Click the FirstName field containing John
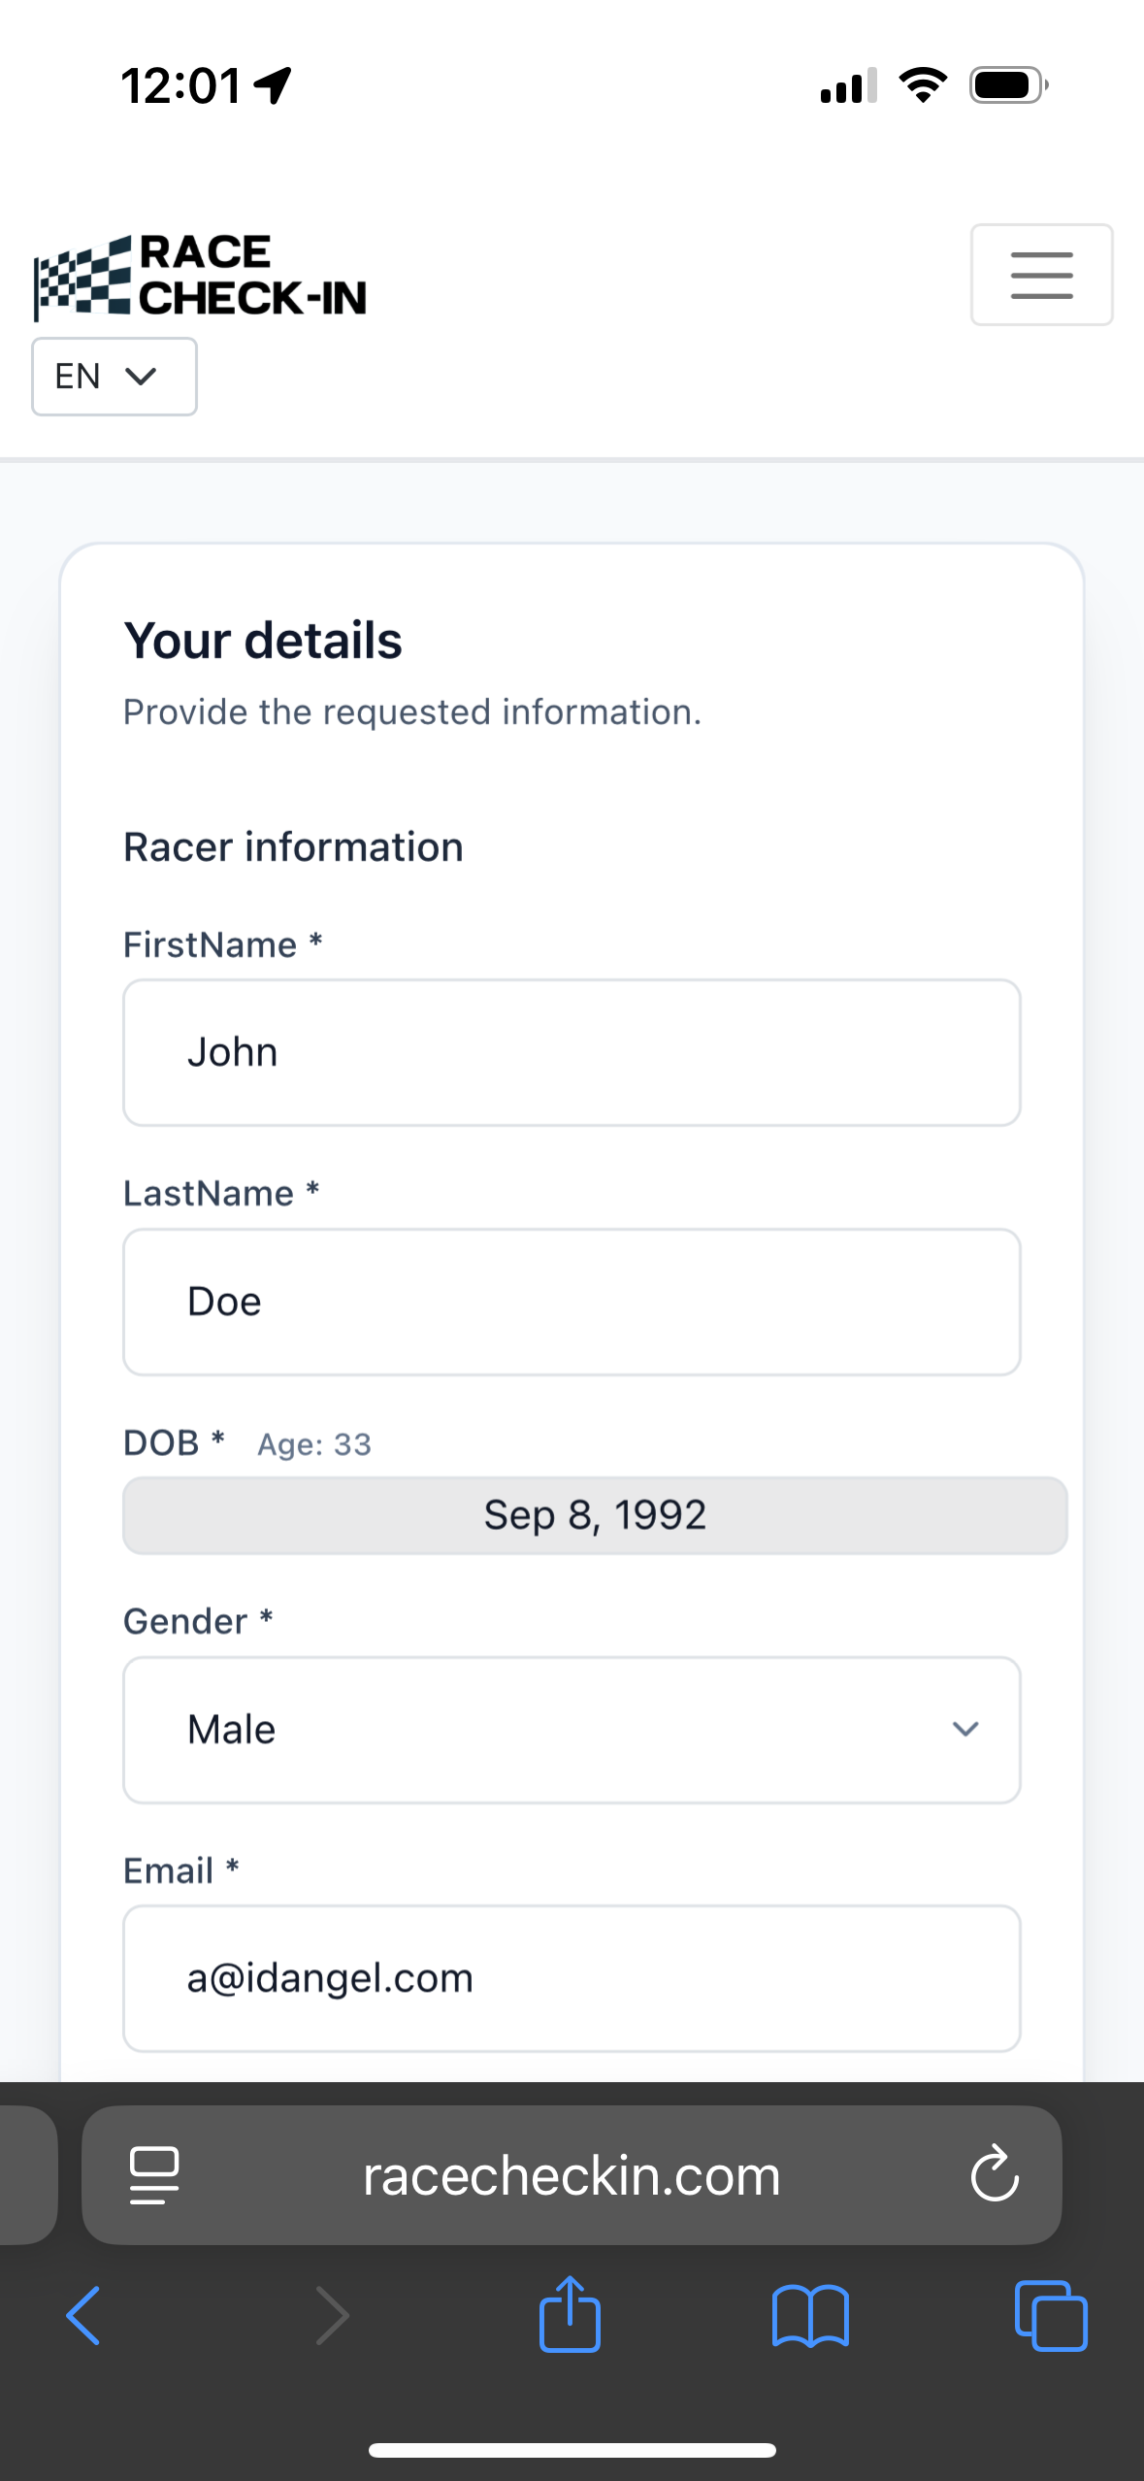1144x2481 pixels. (572, 1053)
